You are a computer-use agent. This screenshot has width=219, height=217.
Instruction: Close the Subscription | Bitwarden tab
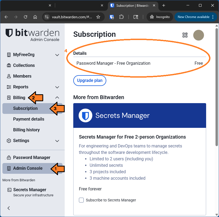[x=154, y=5]
